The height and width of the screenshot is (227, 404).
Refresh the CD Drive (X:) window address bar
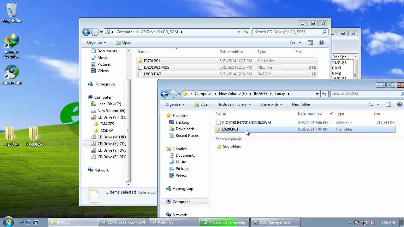pyautogui.click(x=247, y=32)
